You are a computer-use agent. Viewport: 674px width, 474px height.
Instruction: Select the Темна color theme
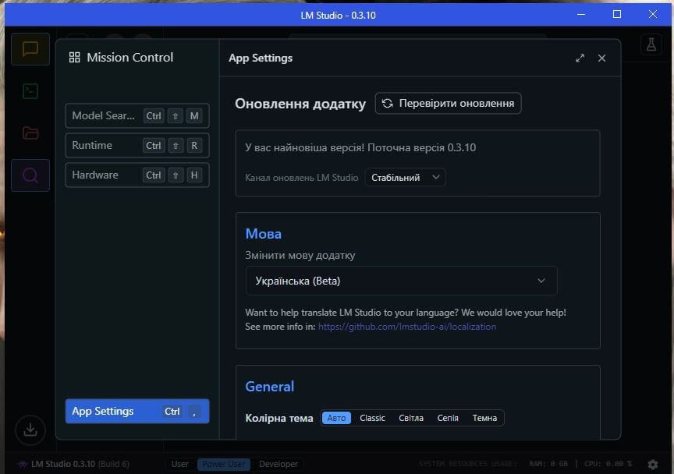pyautogui.click(x=484, y=418)
